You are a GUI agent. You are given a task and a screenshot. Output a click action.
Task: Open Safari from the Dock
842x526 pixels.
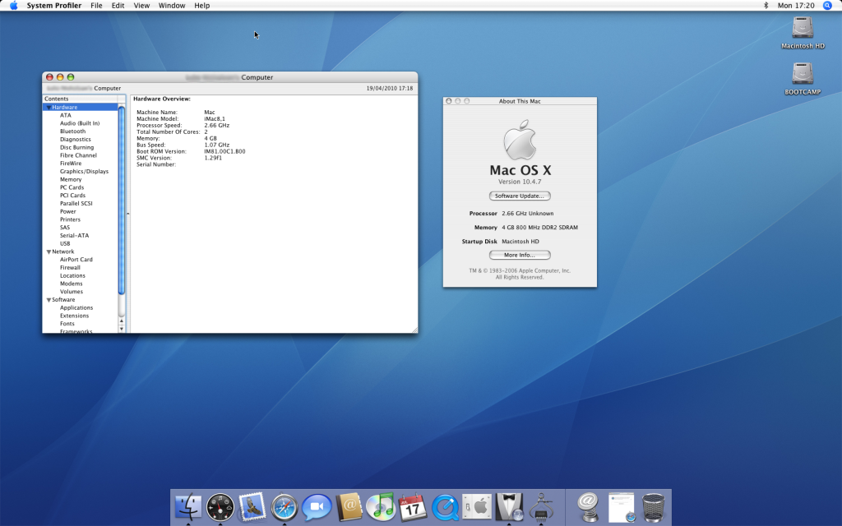pyautogui.click(x=285, y=507)
